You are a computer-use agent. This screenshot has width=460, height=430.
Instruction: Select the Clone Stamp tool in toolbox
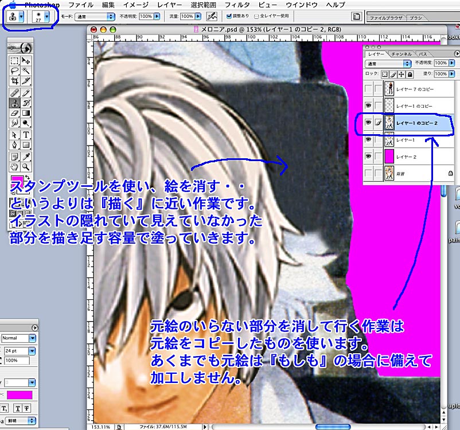pos(14,103)
